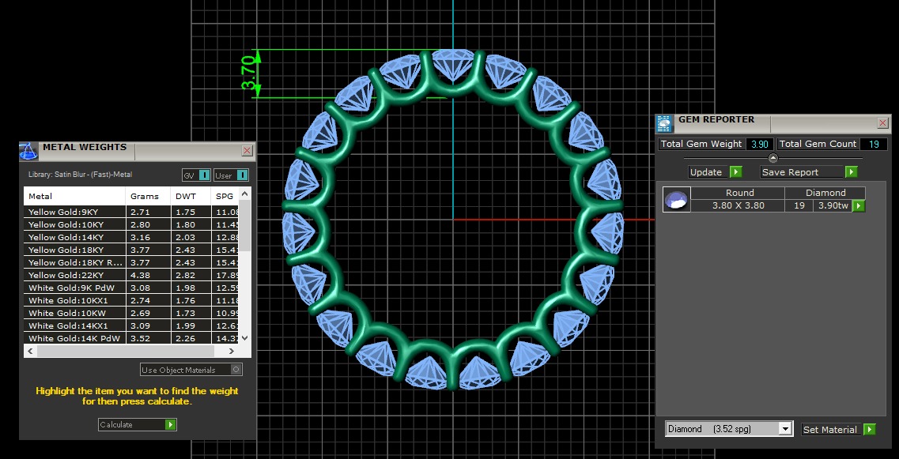The image size is (899, 459).
Task: Select the White Gold:9K PdW row
Action: (130, 288)
